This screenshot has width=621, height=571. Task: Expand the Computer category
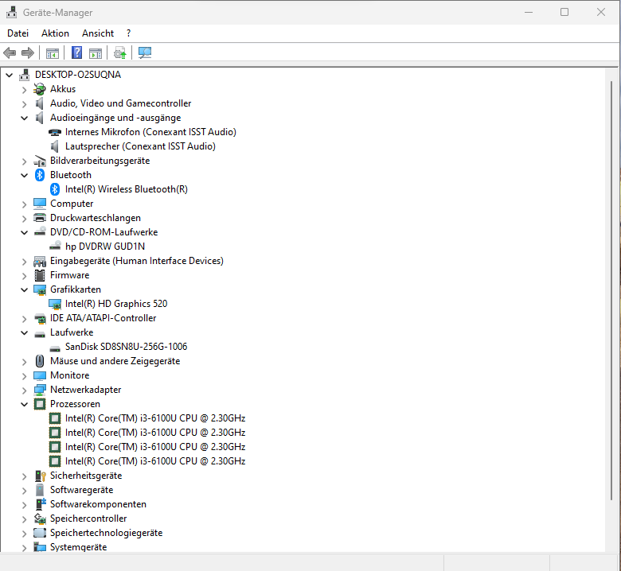tap(24, 204)
